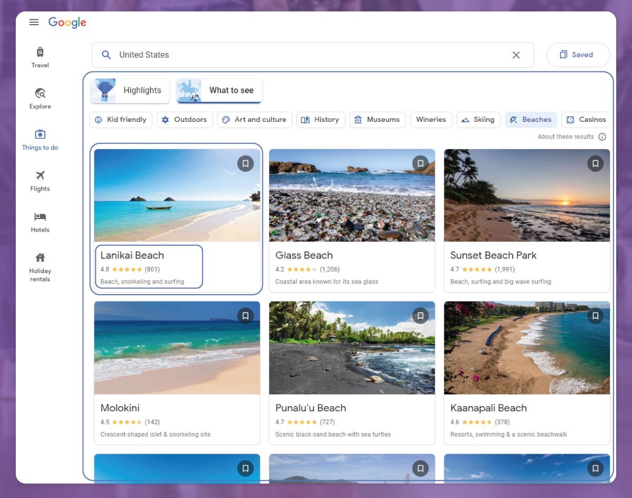The height and width of the screenshot is (498, 632).
Task: Open Hotels from the sidebar
Action: [x=40, y=222]
